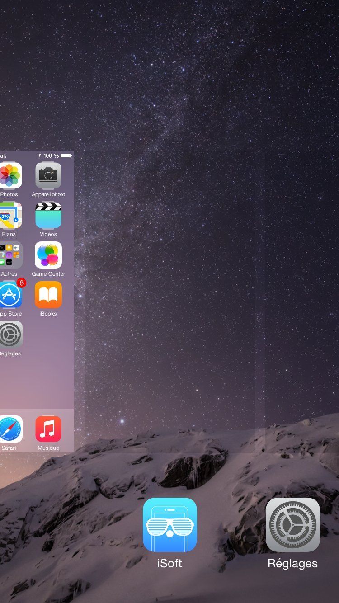Click the iSoft text label
The image size is (339, 603).
[x=169, y=563]
